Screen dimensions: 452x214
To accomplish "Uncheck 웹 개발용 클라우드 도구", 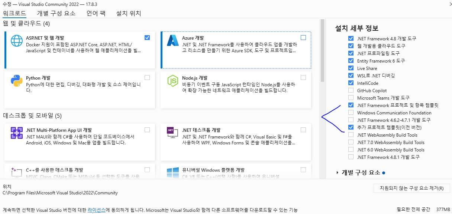I will 351,46.
